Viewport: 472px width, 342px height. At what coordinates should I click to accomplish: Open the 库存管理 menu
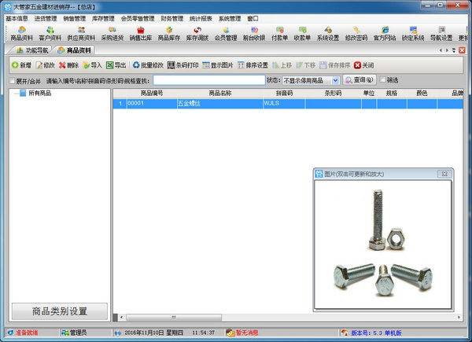[x=130, y=17]
